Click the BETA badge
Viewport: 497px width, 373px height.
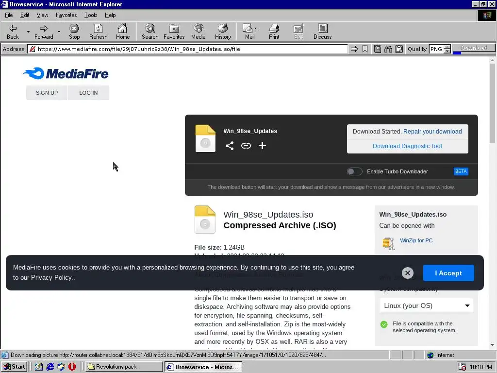461,171
